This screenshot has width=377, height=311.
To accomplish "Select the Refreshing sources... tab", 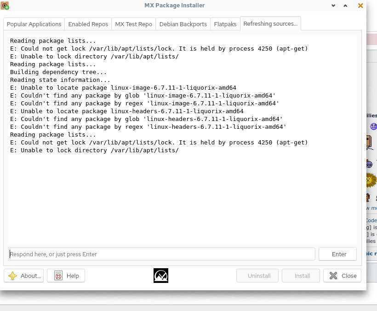I will pos(270,23).
